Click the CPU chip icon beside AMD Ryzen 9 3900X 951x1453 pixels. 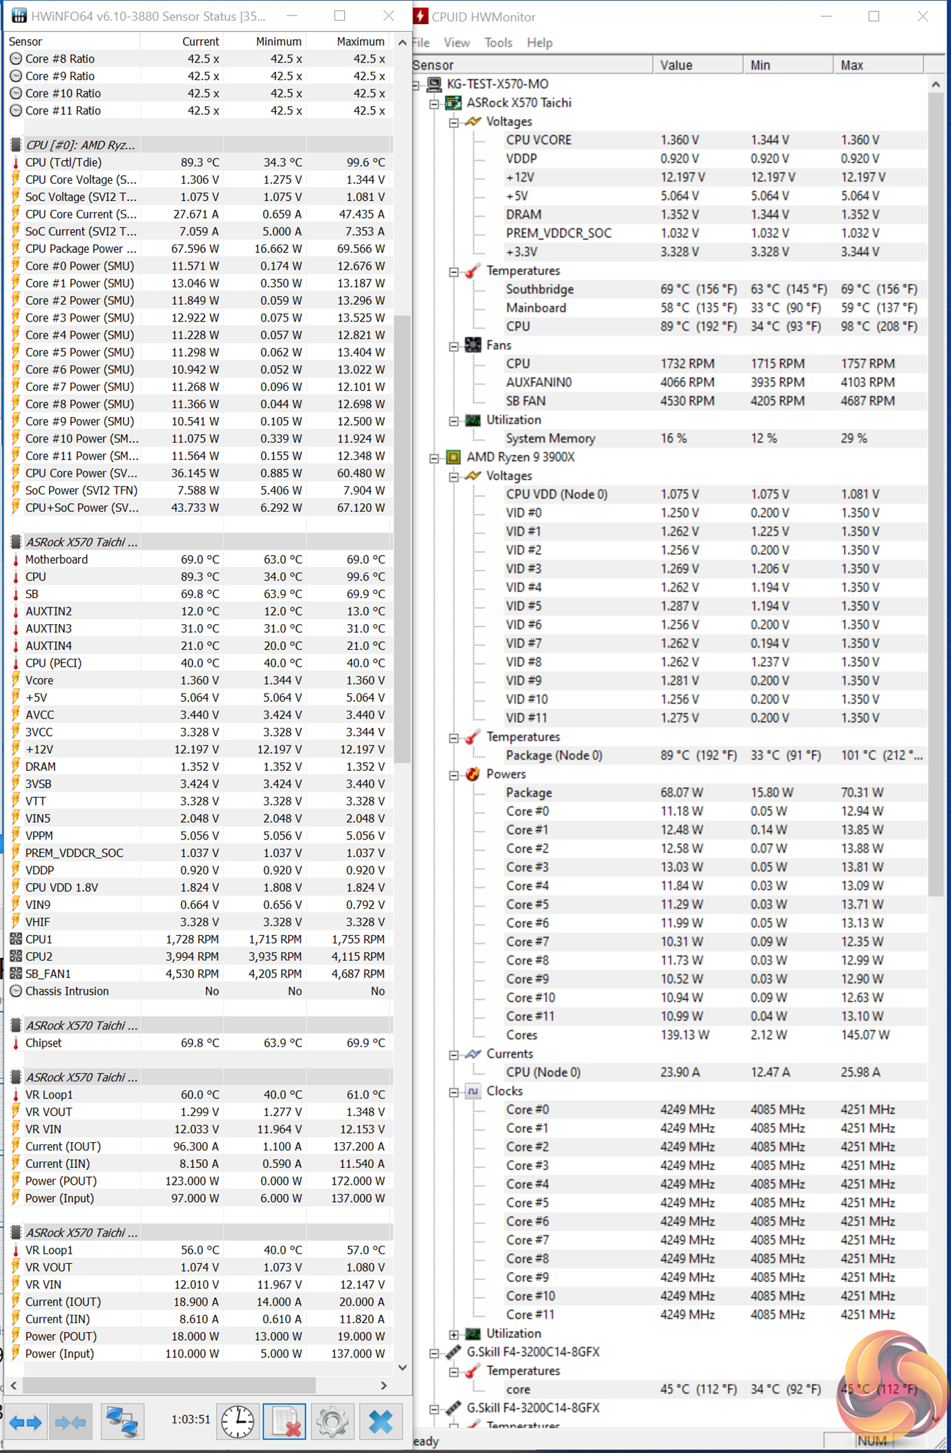[x=454, y=457]
